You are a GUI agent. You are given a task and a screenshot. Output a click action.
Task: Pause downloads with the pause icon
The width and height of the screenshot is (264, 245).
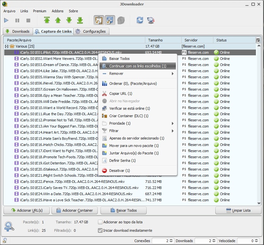17,20
